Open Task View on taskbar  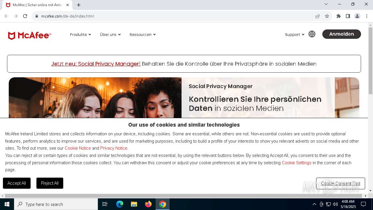point(105,204)
